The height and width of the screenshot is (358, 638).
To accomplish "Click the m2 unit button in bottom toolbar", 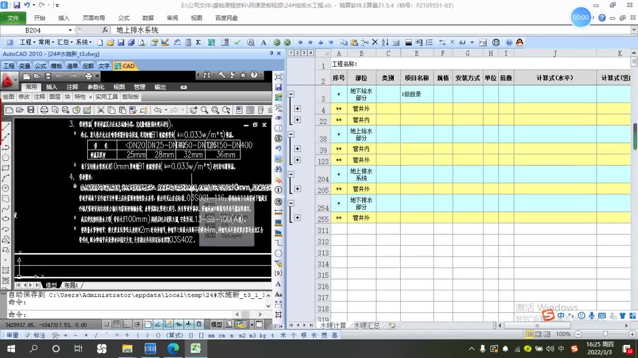I will pyautogui.click(x=241, y=336).
